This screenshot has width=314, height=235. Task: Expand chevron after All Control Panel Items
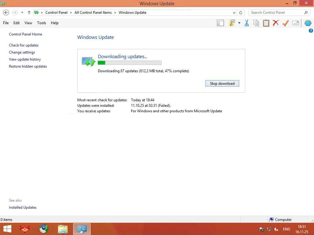pyautogui.click(x=115, y=13)
